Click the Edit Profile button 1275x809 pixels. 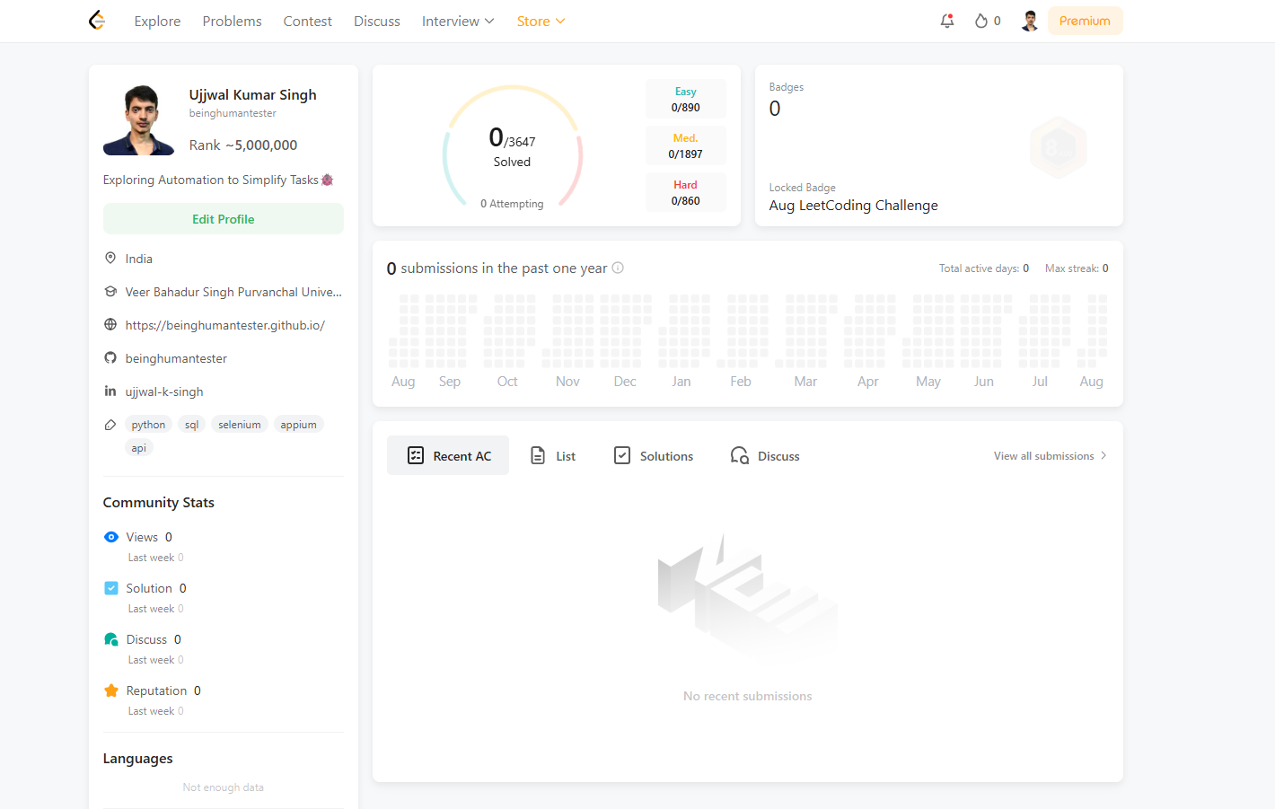point(224,218)
